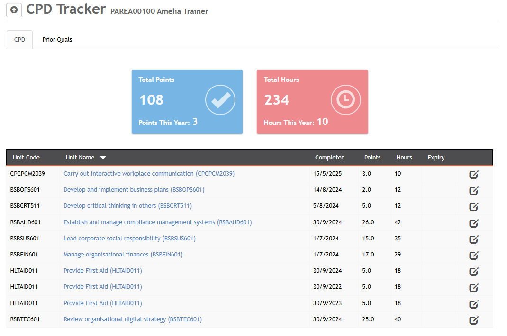Edit the BSBSUS601 row entry
507x336 pixels.
(474, 239)
